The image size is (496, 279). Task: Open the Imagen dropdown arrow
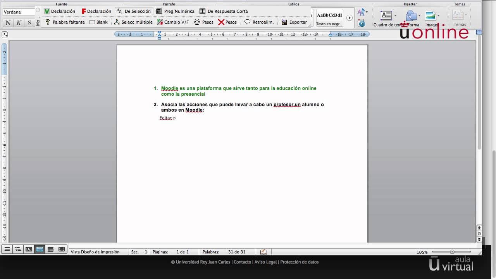pos(438,16)
